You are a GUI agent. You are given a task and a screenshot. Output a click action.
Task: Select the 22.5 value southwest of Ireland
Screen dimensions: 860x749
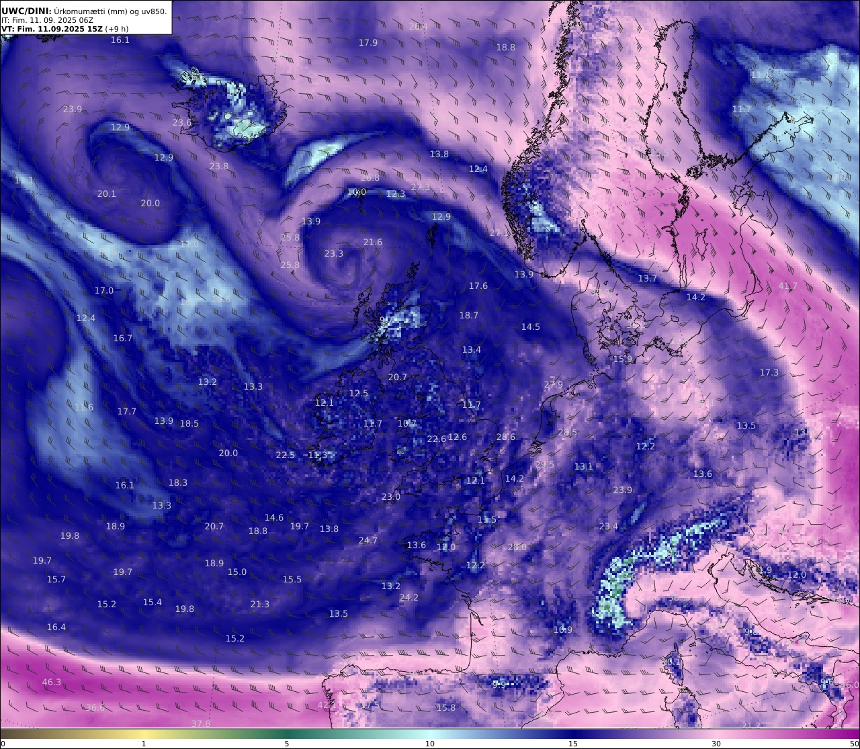coord(285,455)
